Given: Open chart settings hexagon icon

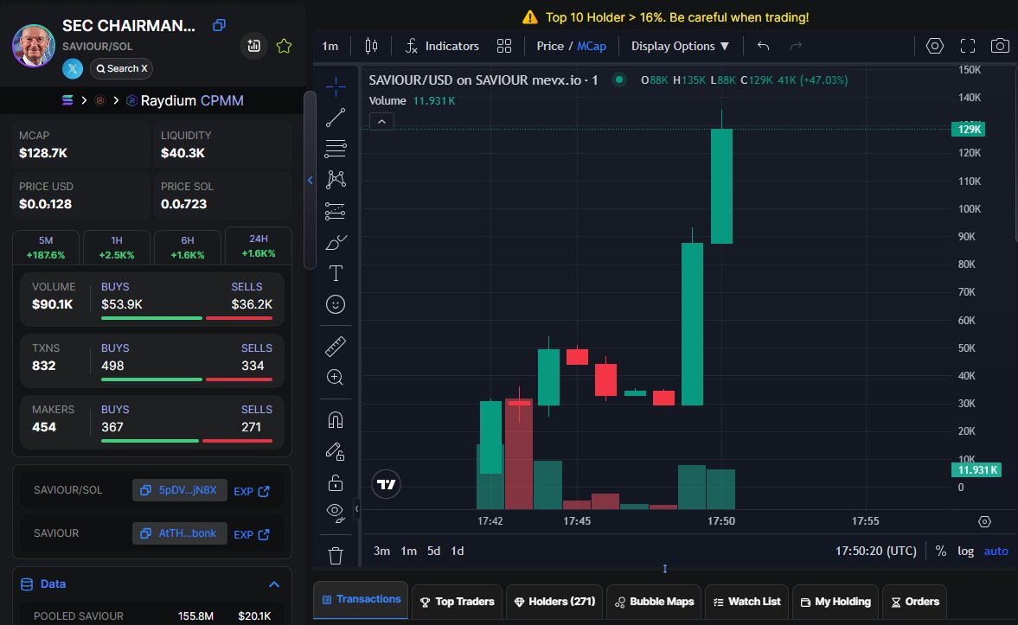Looking at the screenshot, I should [935, 46].
